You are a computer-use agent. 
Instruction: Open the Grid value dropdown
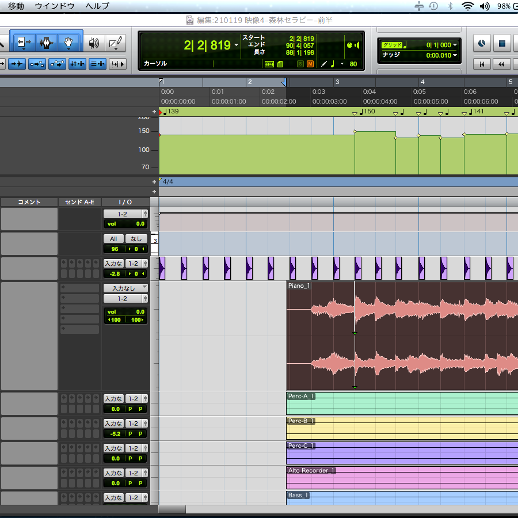tap(455, 44)
